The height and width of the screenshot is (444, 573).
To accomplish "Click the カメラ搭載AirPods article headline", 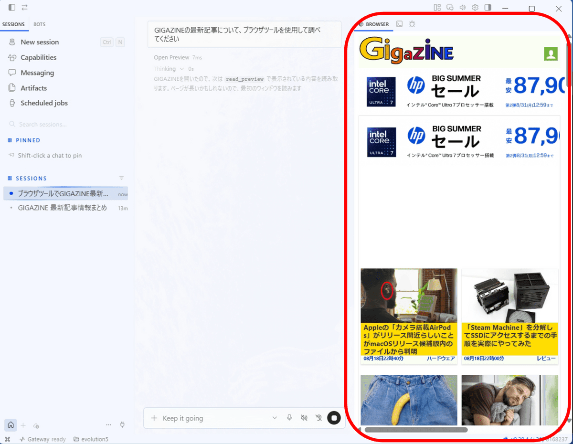I will coord(409,339).
